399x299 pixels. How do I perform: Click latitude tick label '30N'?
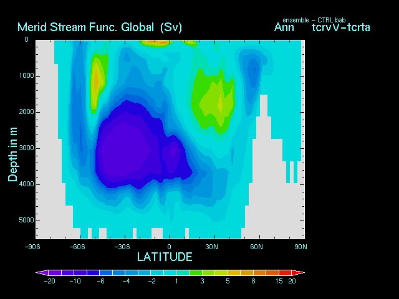tap(212, 247)
